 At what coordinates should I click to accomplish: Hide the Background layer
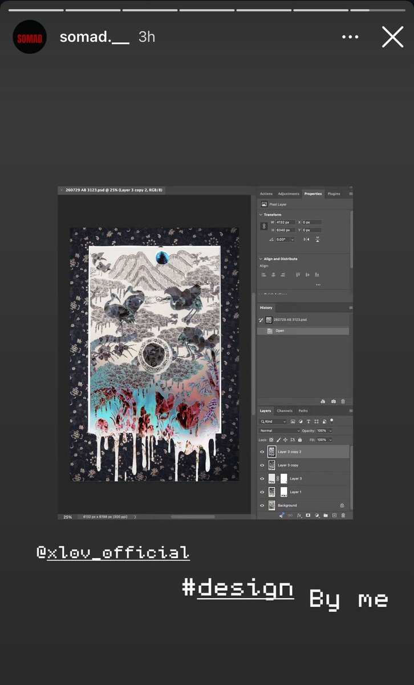pos(262,505)
